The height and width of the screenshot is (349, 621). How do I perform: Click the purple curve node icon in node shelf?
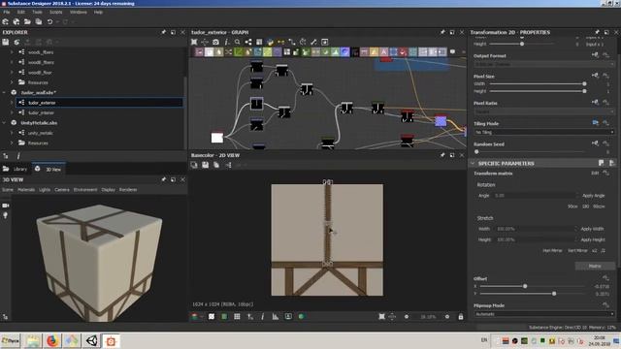point(278,51)
